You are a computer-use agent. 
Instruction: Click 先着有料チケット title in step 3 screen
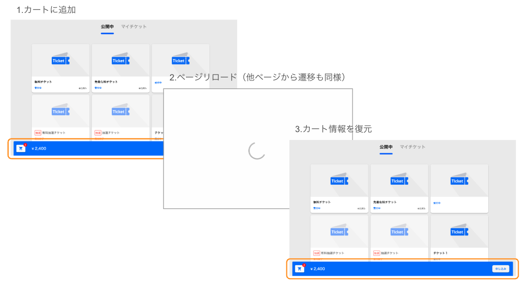(385, 202)
